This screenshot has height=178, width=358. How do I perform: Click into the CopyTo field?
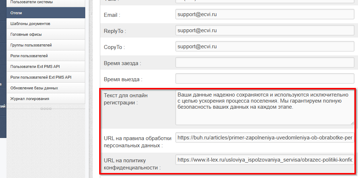[265, 47]
